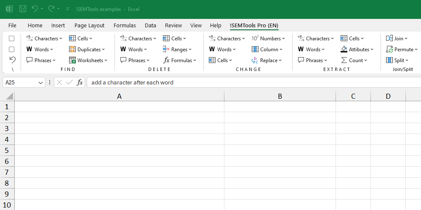The image size is (421, 210).
Task: Expand the Customize Quick Access Toolbar dropdown
Action: pyautogui.click(x=67, y=9)
